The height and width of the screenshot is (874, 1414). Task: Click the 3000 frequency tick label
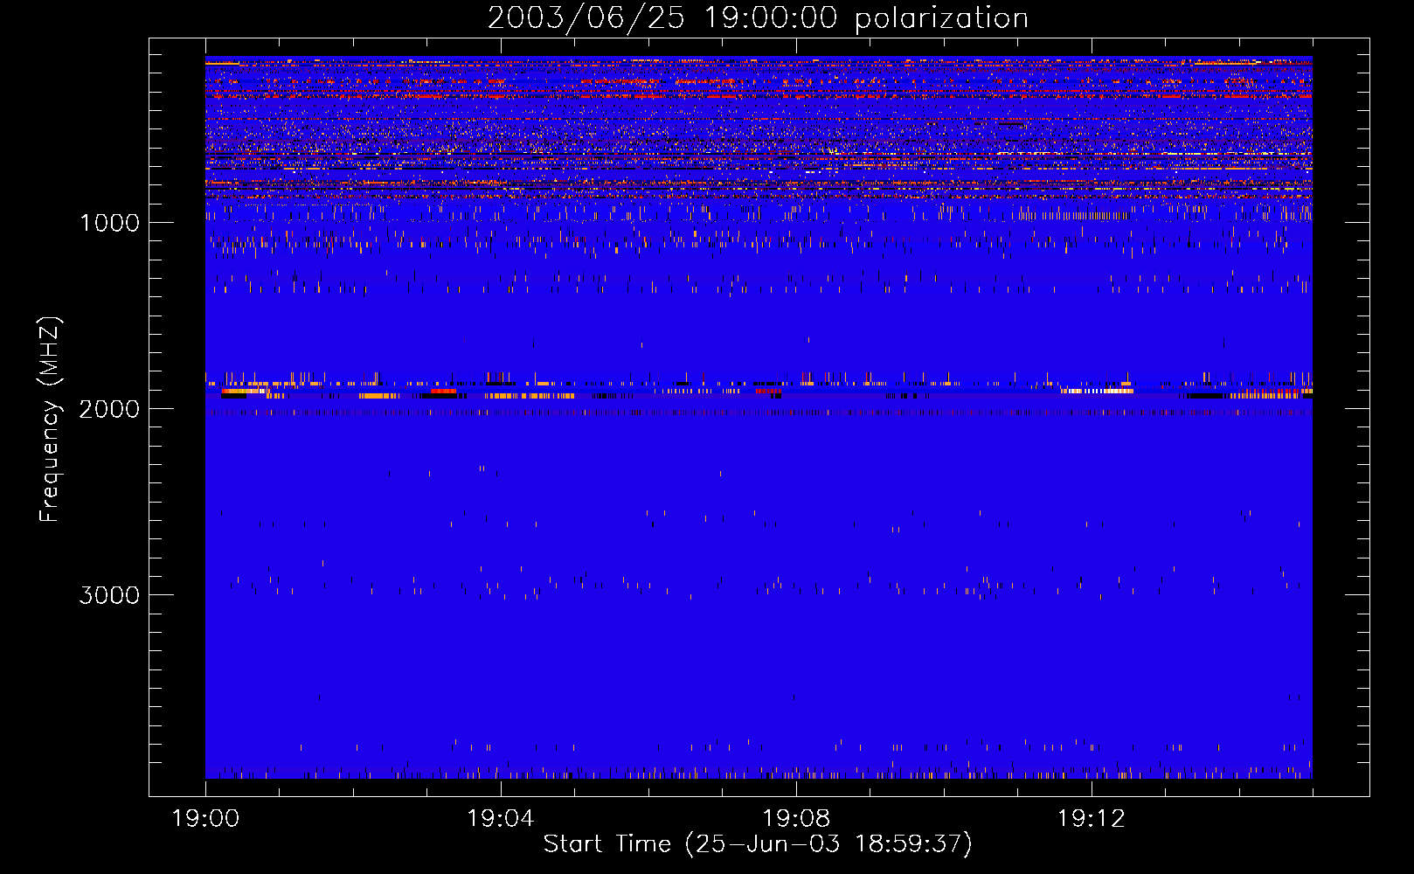tap(109, 595)
